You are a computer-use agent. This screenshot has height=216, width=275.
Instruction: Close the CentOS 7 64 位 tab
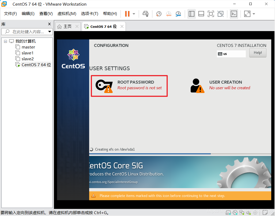coord(122,27)
